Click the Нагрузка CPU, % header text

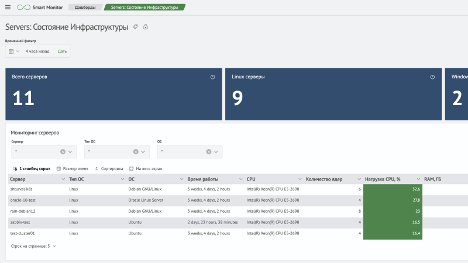383,179
